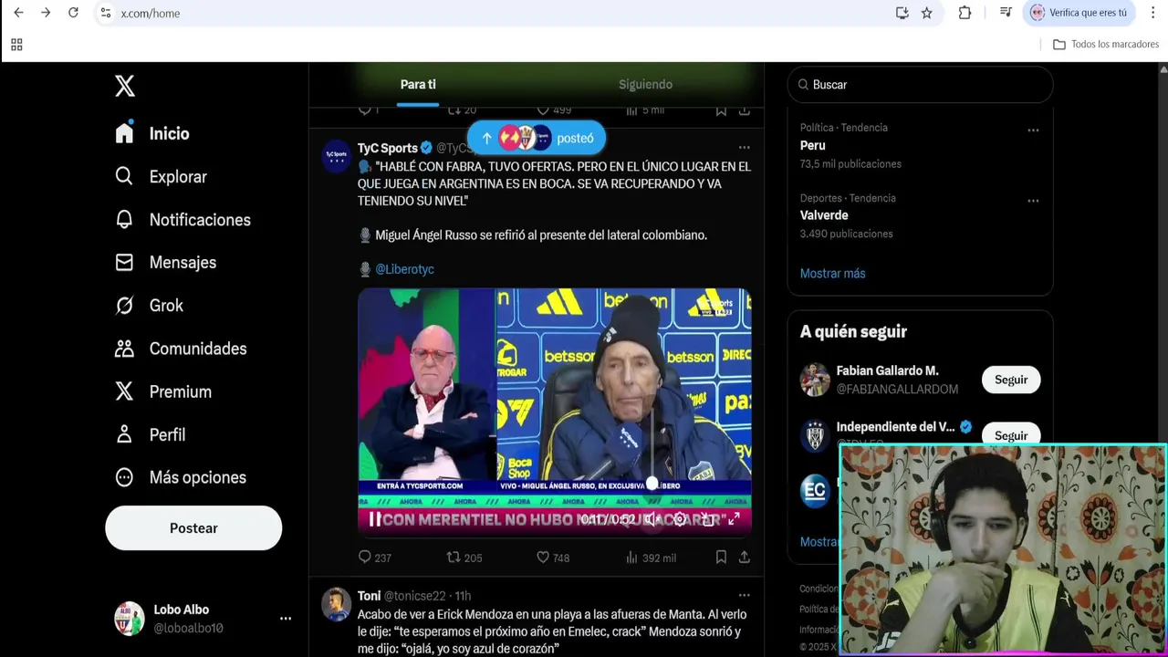Open browser extensions puzzle icon
Screen dimensions: 1168x657
pyautogui.click(x=965, y=13)
